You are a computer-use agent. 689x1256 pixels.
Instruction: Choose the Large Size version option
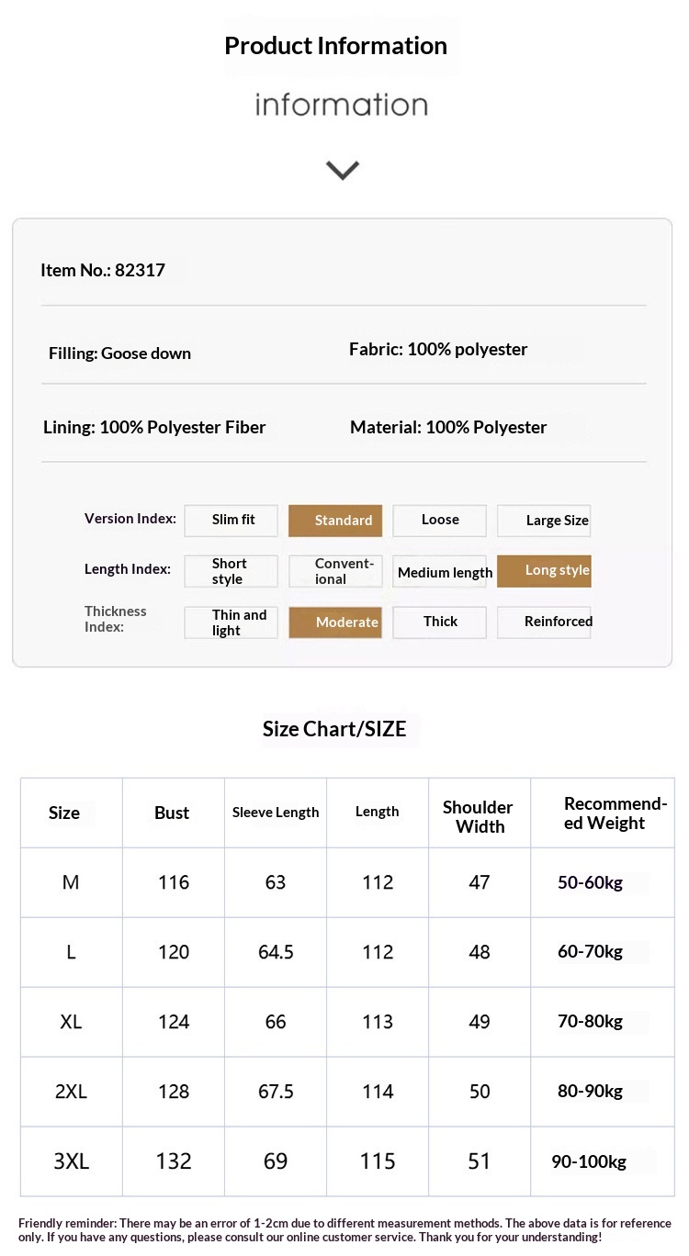[x=544, y=521]
